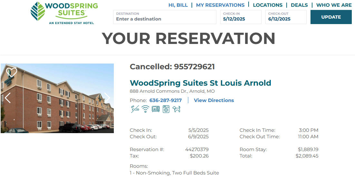This screenshot has width=355, height=179.
Task: Open the Deals page
Action: (x=299, y=5)
